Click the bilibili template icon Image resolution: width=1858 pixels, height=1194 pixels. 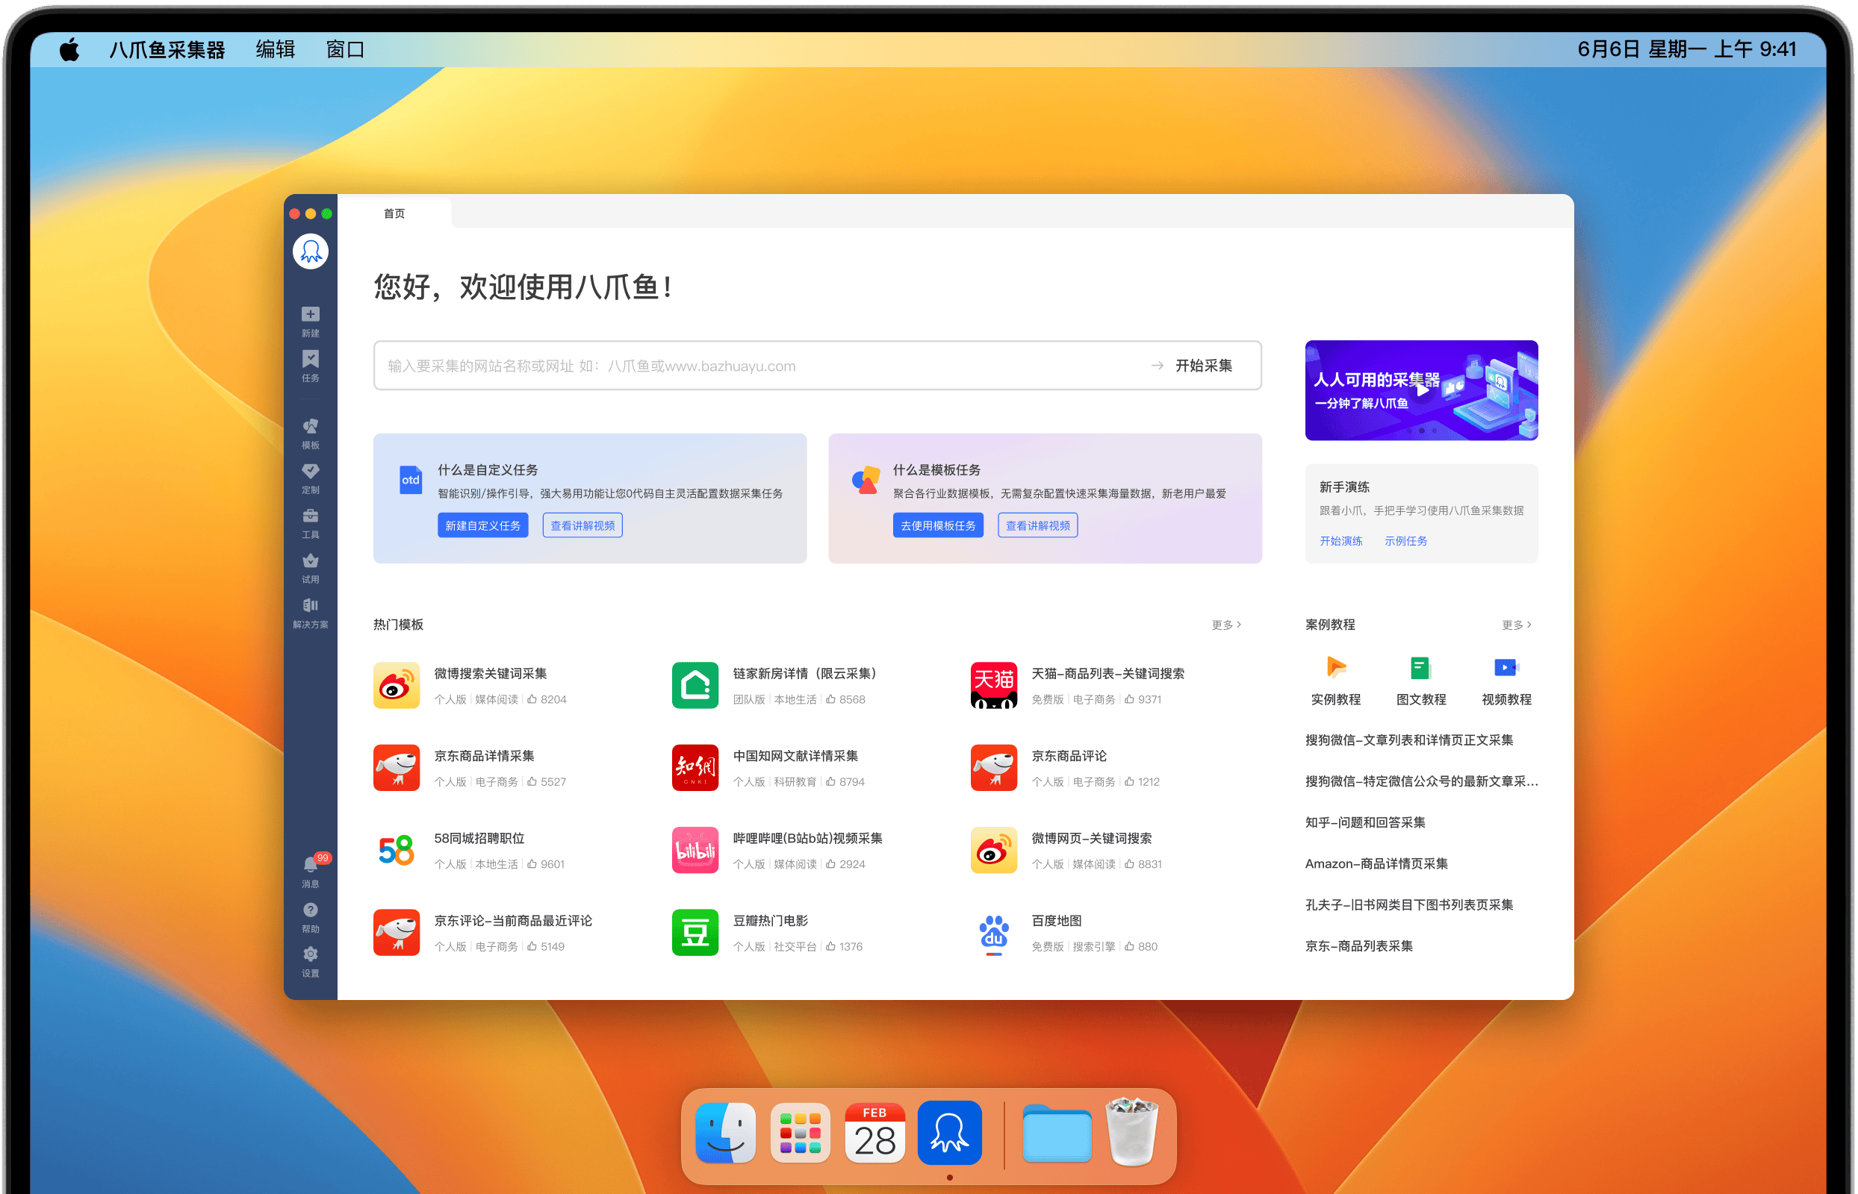click(695, 850)
